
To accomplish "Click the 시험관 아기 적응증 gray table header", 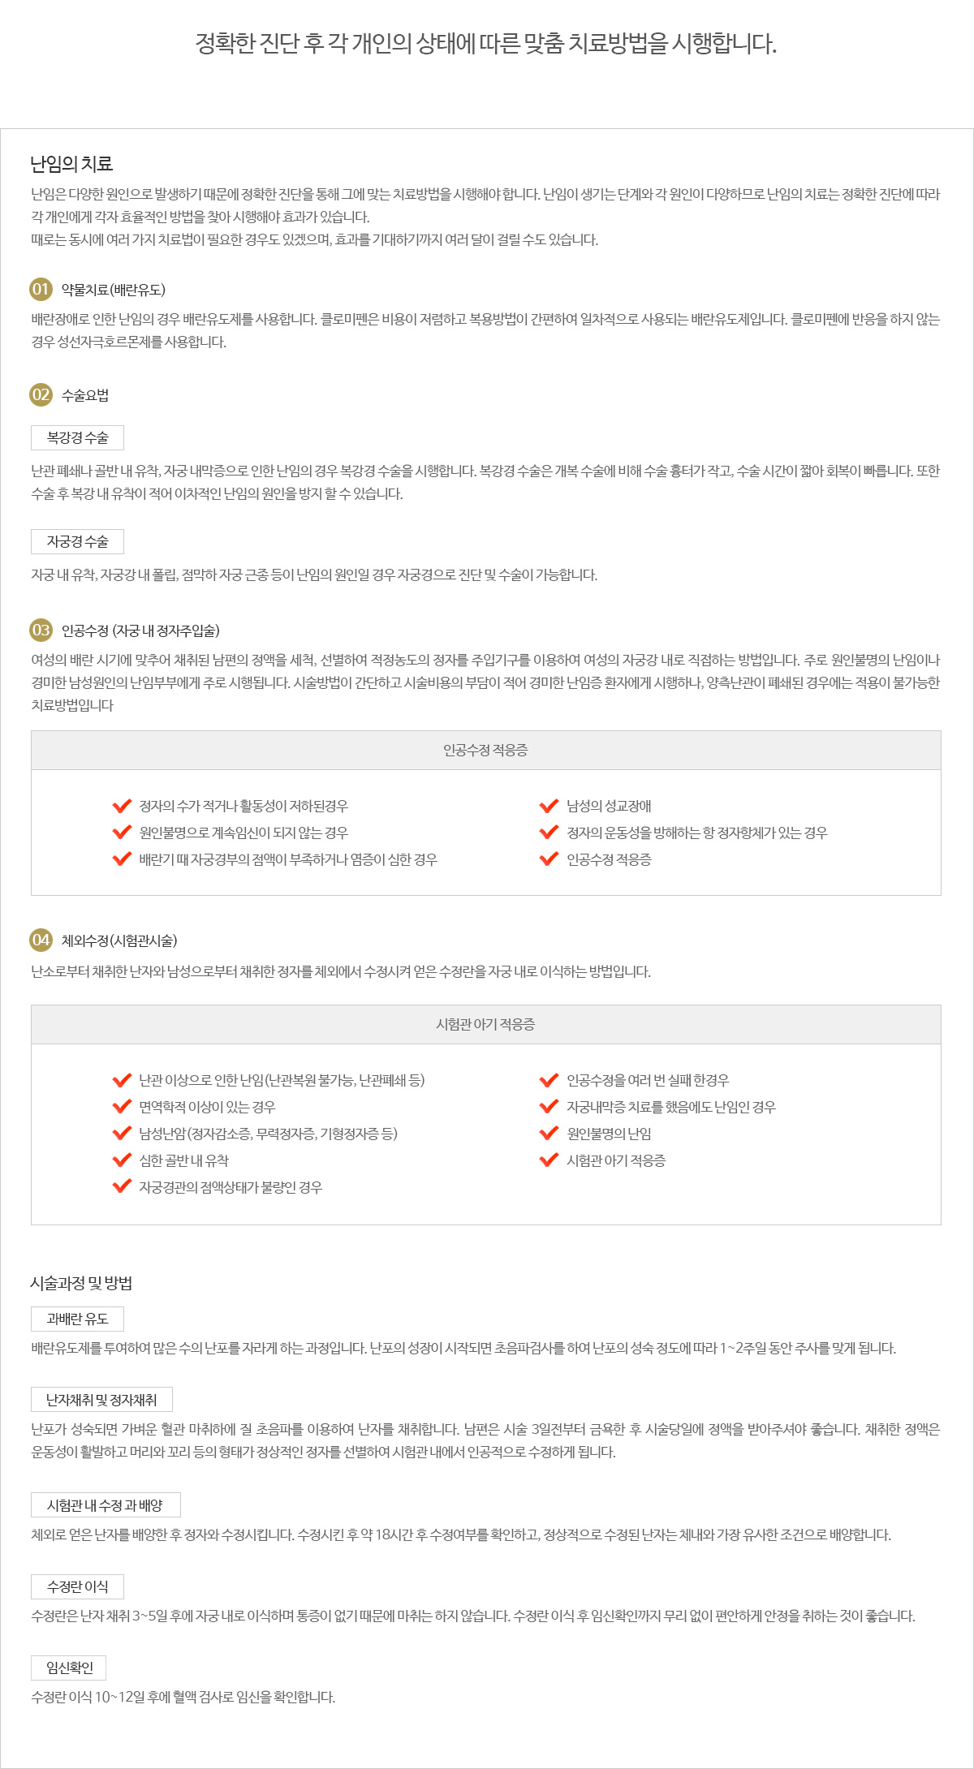I will pyautogui.click(x=485, y=1025).
